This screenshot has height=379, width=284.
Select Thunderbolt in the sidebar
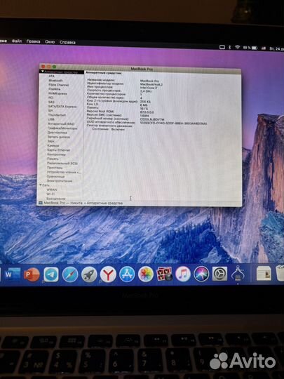click(57, 115)
